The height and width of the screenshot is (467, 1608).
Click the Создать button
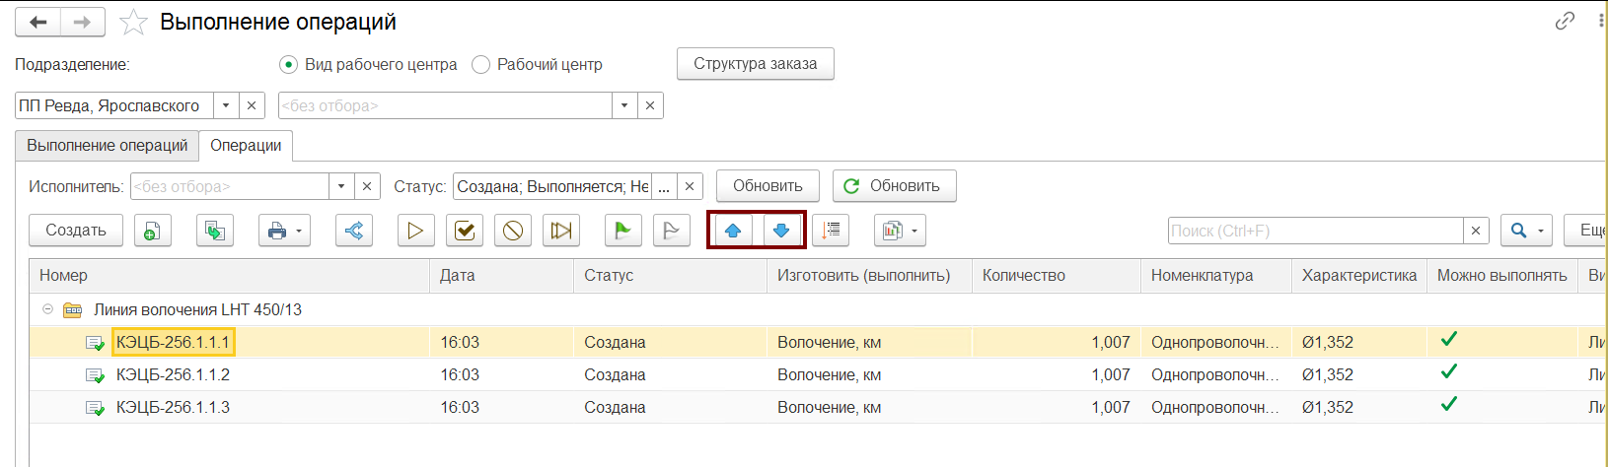pos(76,231)
